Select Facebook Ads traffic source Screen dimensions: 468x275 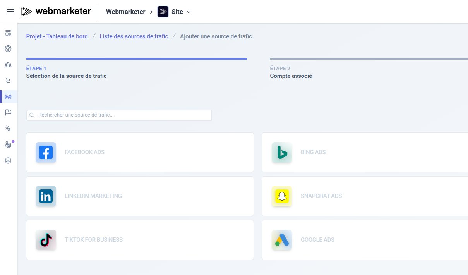[x=140, y=152]
